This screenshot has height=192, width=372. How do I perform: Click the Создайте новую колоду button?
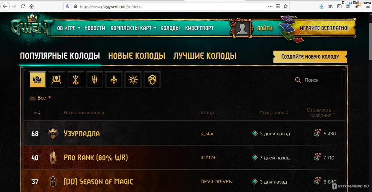click(310, 57)
